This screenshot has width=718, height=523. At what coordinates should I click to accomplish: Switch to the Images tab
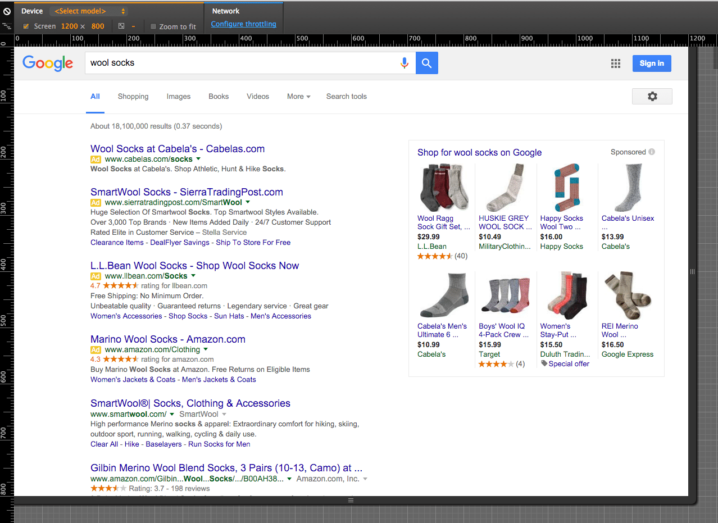click(x=179, y=97)
